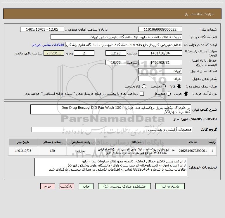Click the توضیحات خریدار notes text area
This screenshot has width=225, height=218.
111,167
